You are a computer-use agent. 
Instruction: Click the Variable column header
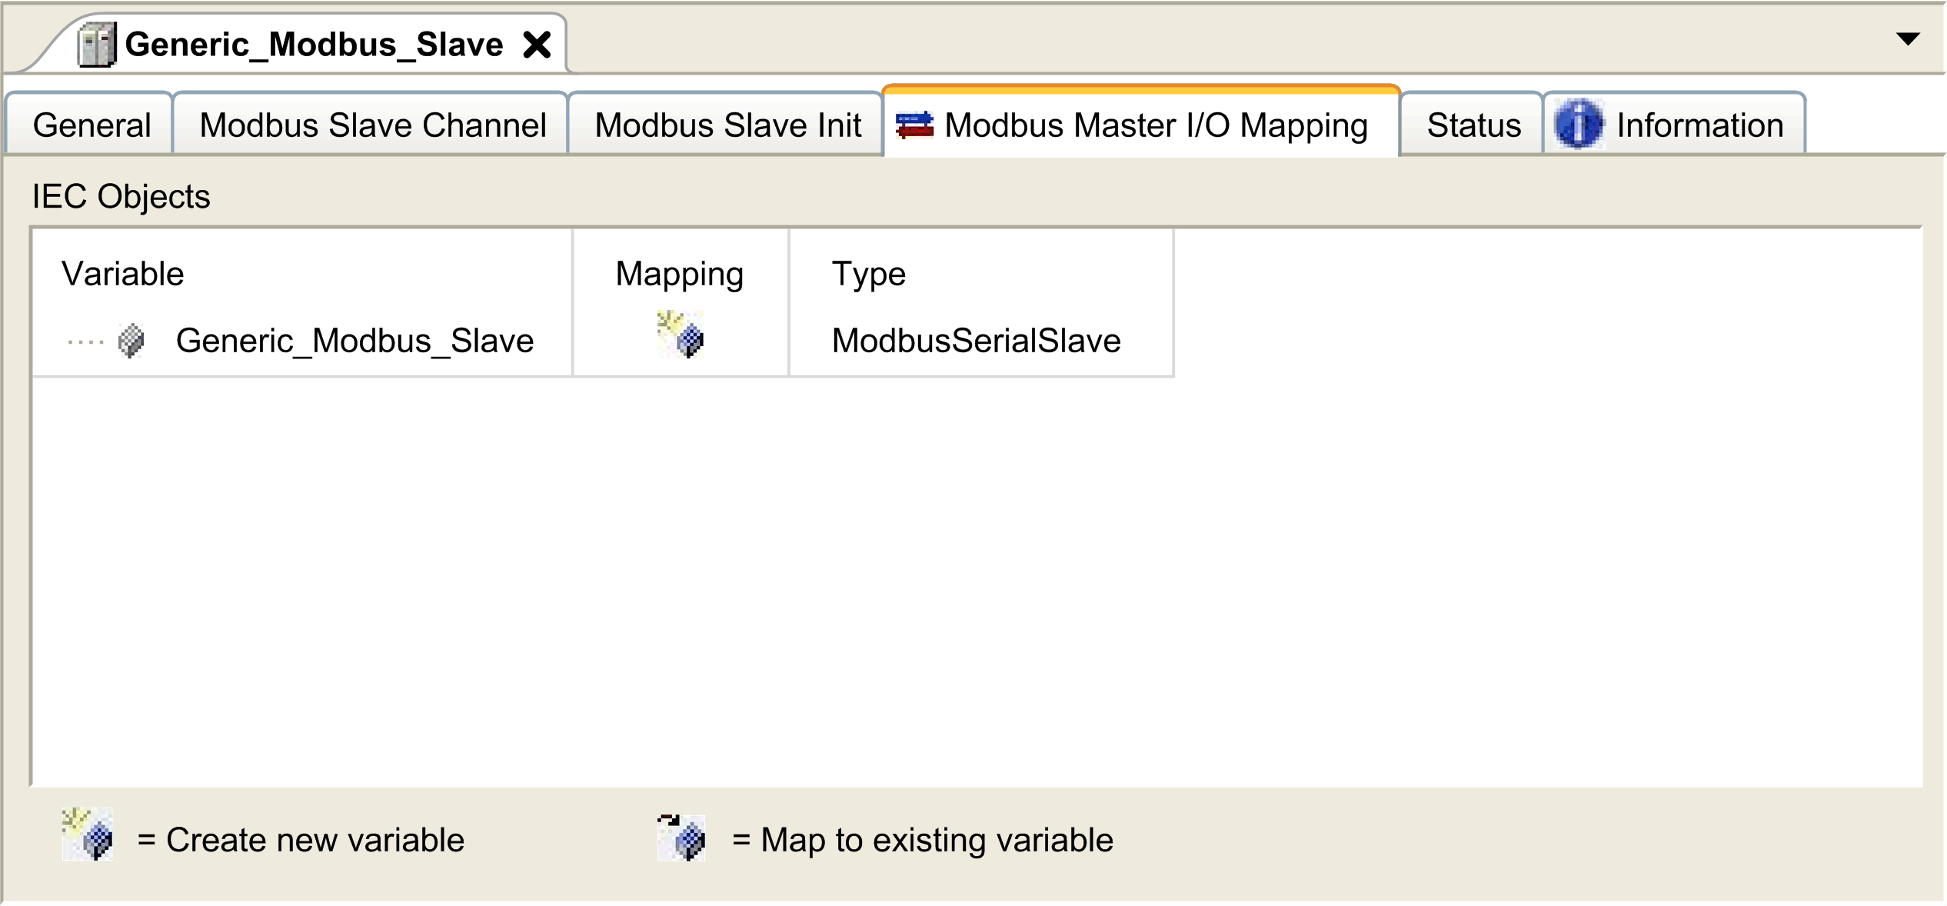click(x=122, y=274)
